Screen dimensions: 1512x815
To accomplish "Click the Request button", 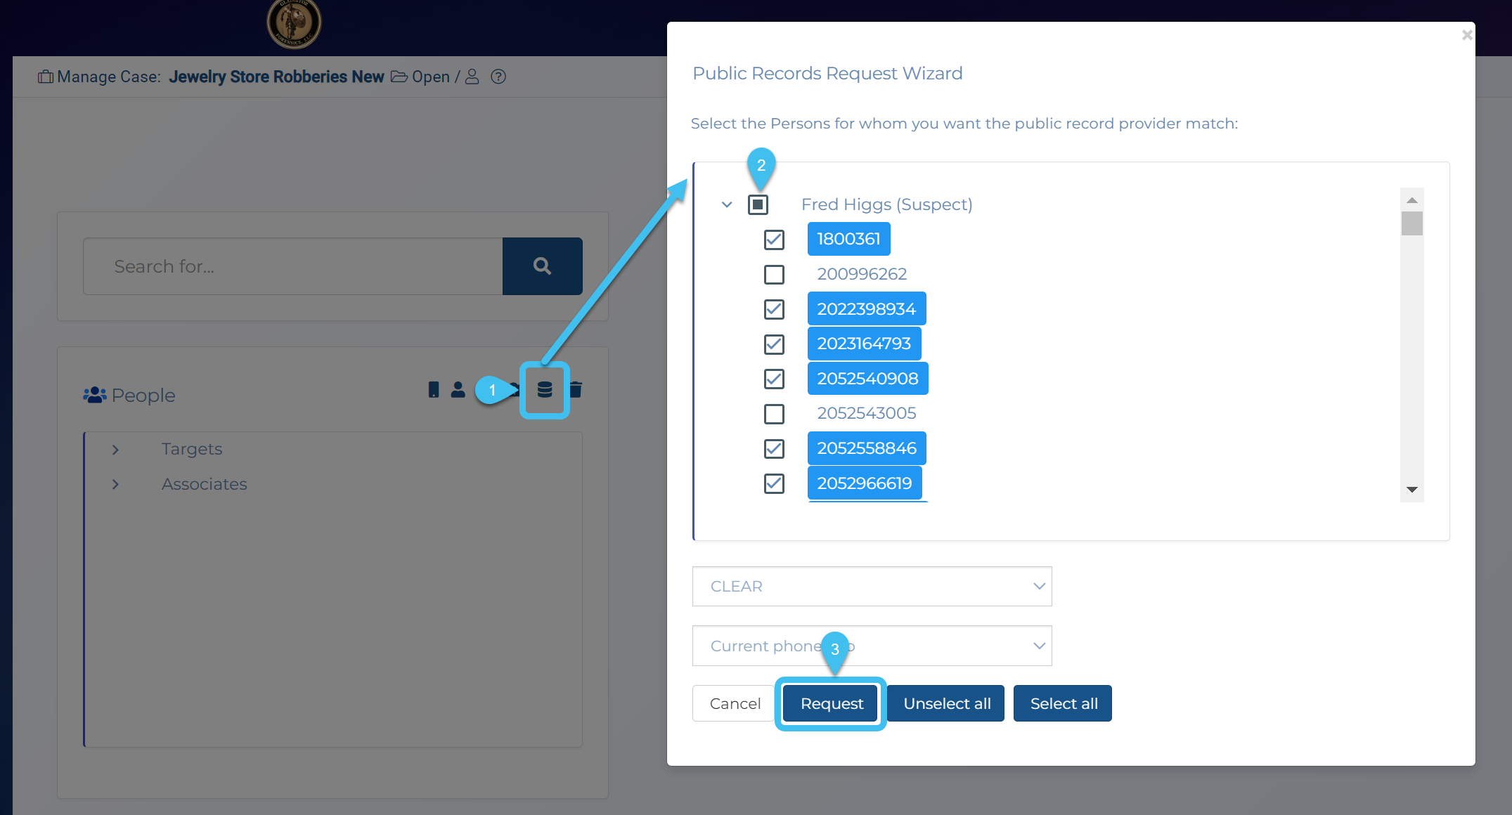I will [x=831, y=703].
